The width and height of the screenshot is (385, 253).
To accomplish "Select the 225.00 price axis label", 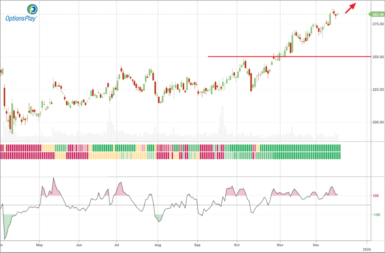I will (378, 89).
